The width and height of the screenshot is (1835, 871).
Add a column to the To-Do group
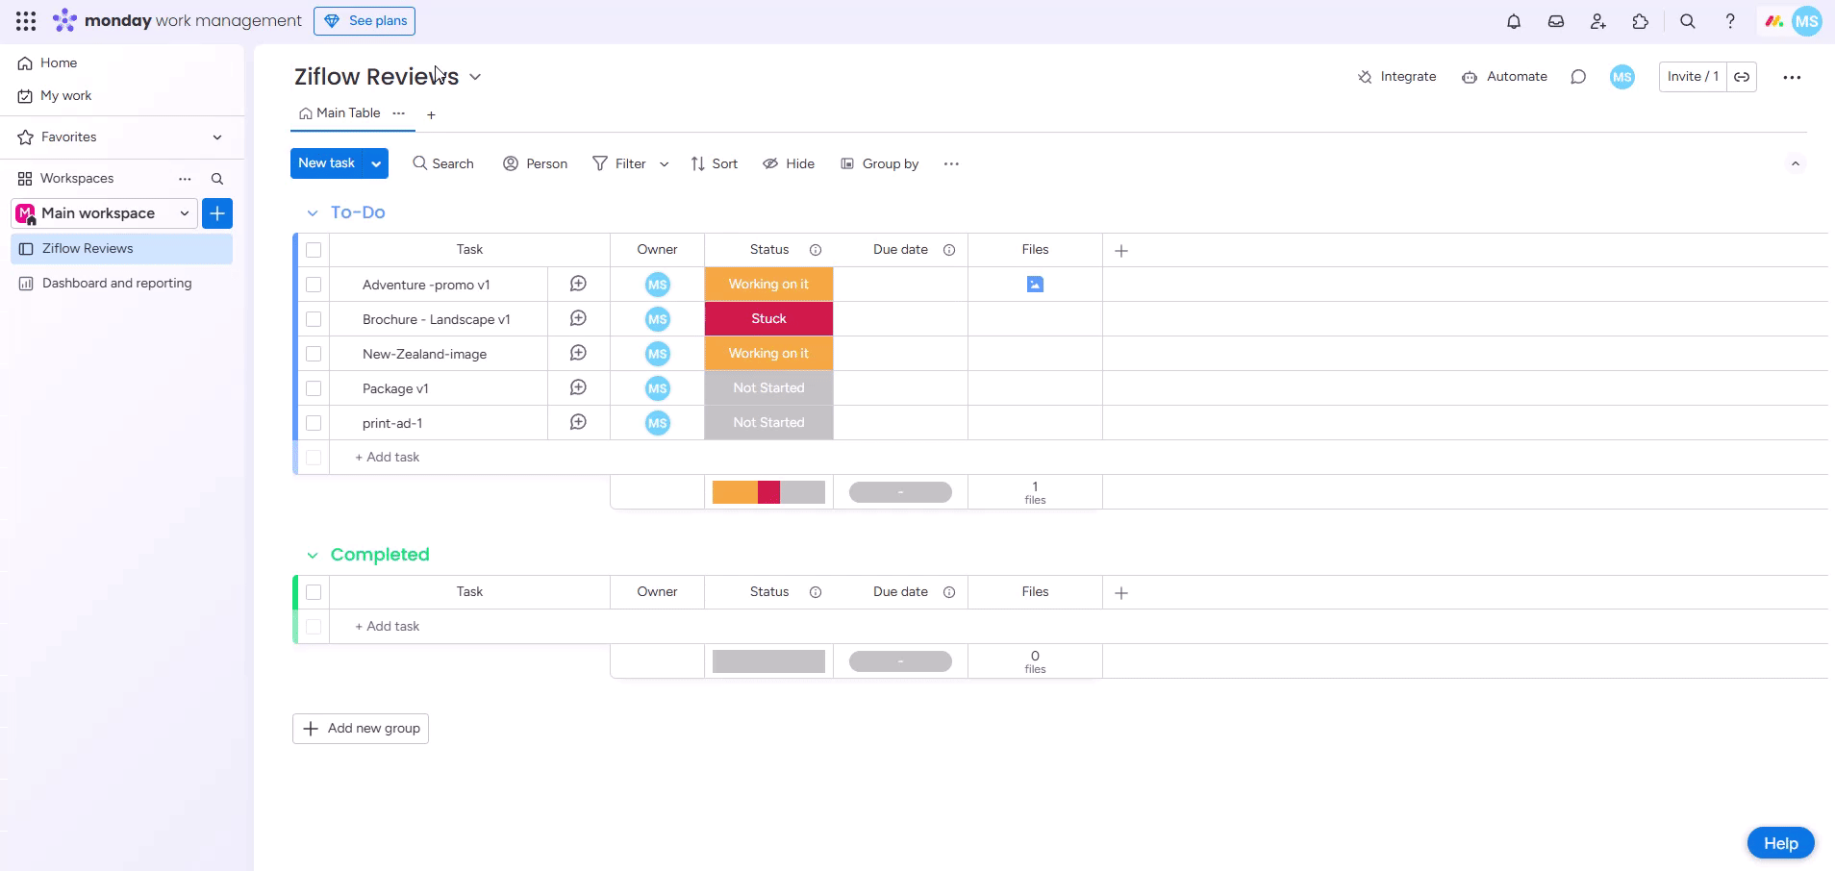click(1121, 251)
